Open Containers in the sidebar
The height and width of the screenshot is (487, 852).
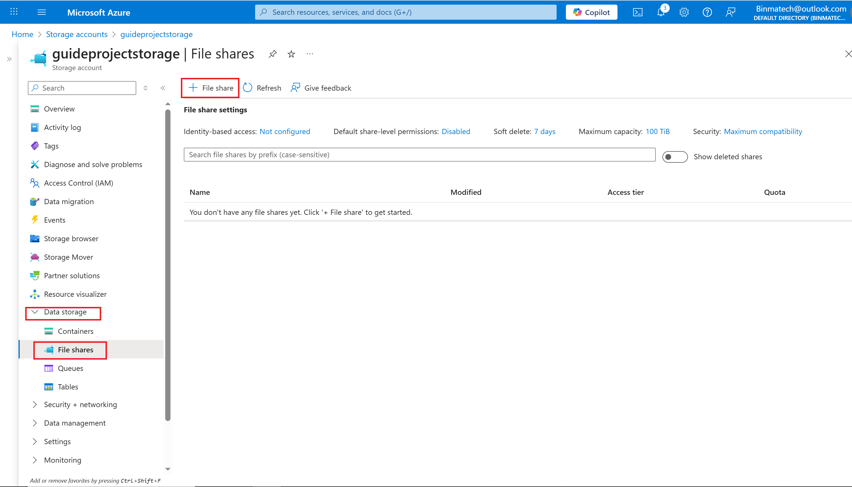point(75,331)
